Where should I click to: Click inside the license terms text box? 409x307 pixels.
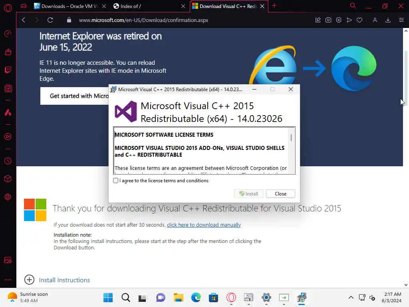click(201, 151)
